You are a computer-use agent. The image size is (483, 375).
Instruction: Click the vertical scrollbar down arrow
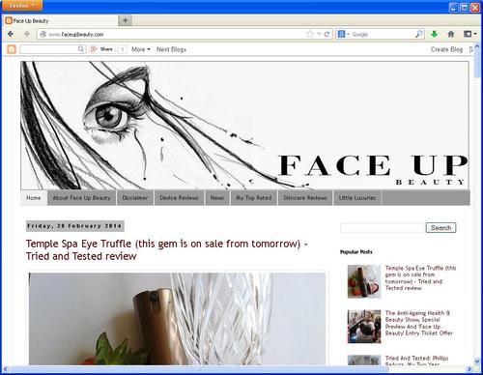(x=477, y=361)
